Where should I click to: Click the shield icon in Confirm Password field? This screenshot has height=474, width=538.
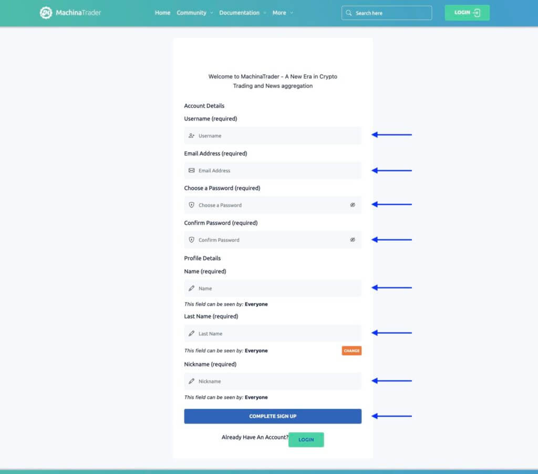coord(191,240)
